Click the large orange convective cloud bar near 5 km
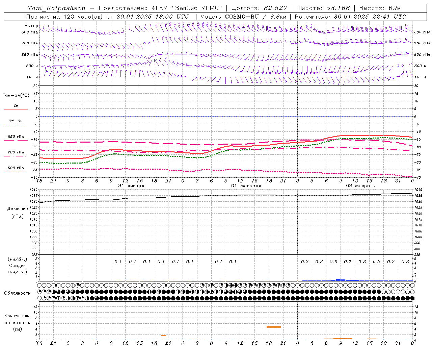This screenshot has width=432, height=346. coord(273,327)
